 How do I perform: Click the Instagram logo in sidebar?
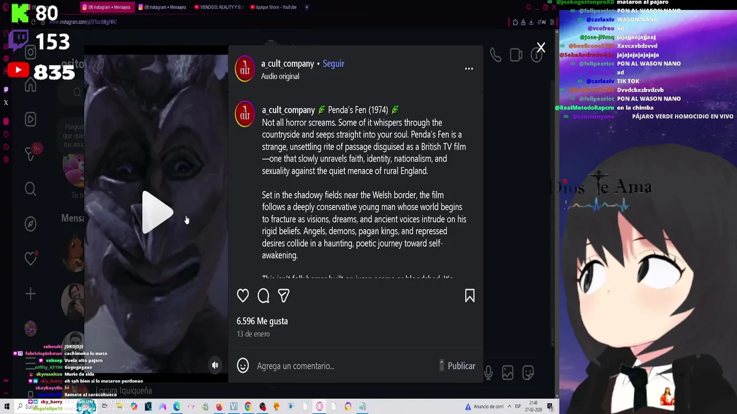coord(31,52)
